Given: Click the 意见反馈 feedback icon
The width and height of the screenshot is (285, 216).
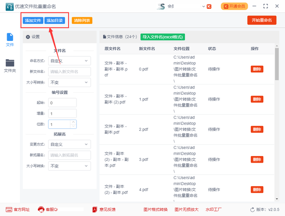Looking at the screenshot, I should coord(104,209).
